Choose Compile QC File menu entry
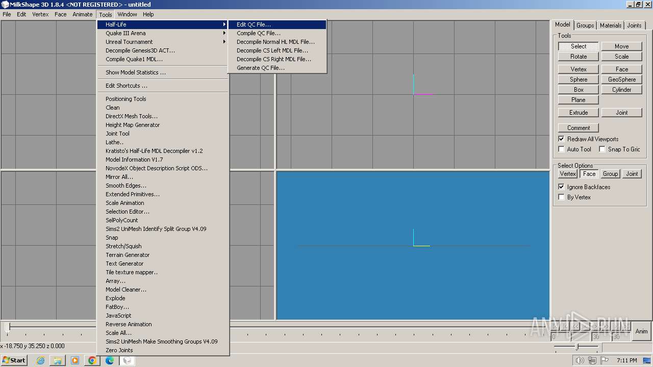The width and height of the screenshot is (653, 367). click(277, 33)
